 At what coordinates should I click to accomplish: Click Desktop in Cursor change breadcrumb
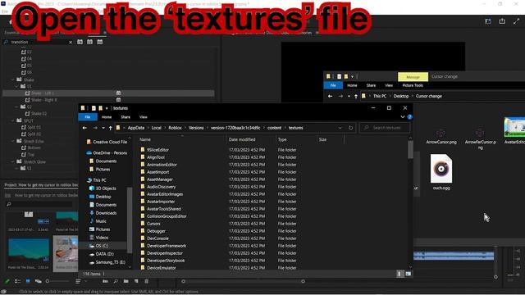pyautogui.click(x=401, y=97)
